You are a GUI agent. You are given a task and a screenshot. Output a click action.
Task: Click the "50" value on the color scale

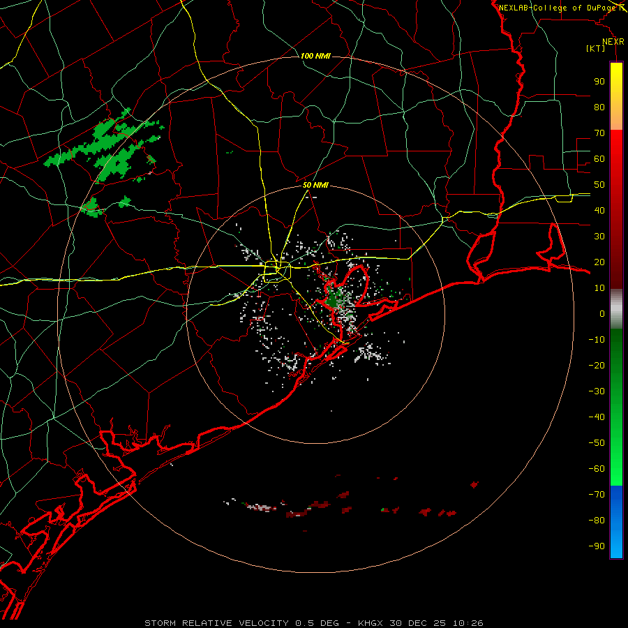[599, 185]
